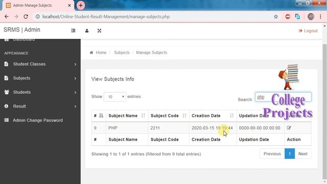
Task: Click the site info icon in address bar
Action: click(x=37, y=16)
